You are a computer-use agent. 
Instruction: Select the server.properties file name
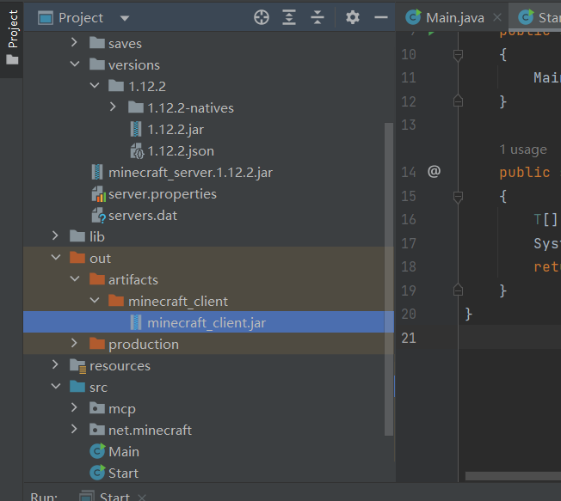click(x=163, y=194)
